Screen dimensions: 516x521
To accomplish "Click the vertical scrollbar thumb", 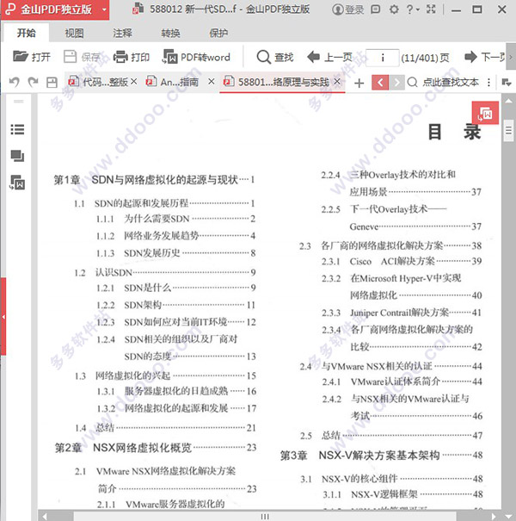I will click(x=508, y=131).
